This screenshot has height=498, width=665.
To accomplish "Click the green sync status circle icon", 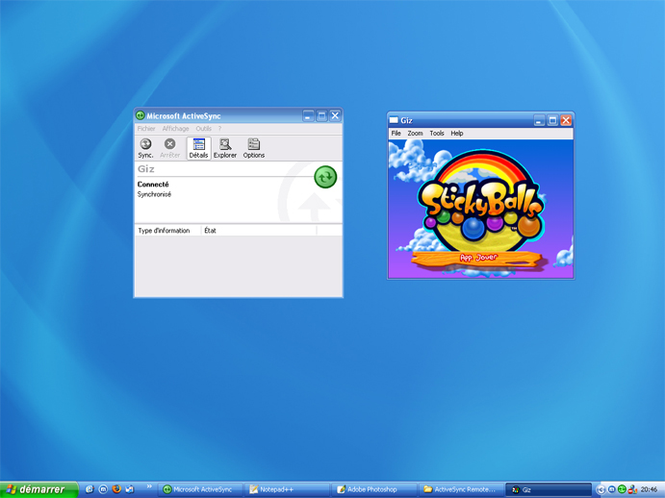I will [x=325, y=177].
